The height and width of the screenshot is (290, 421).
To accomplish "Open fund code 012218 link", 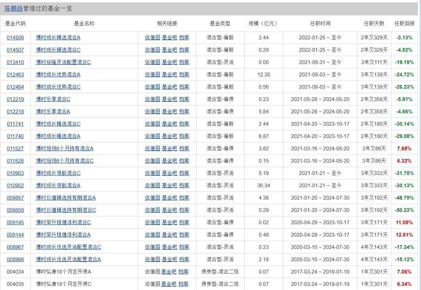I will click(15, 112).
